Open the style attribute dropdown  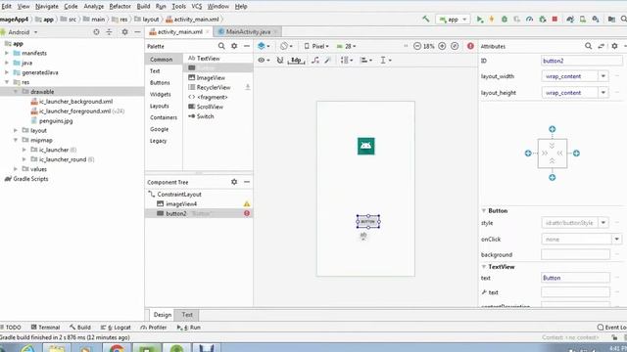click(x=603, y=223)
